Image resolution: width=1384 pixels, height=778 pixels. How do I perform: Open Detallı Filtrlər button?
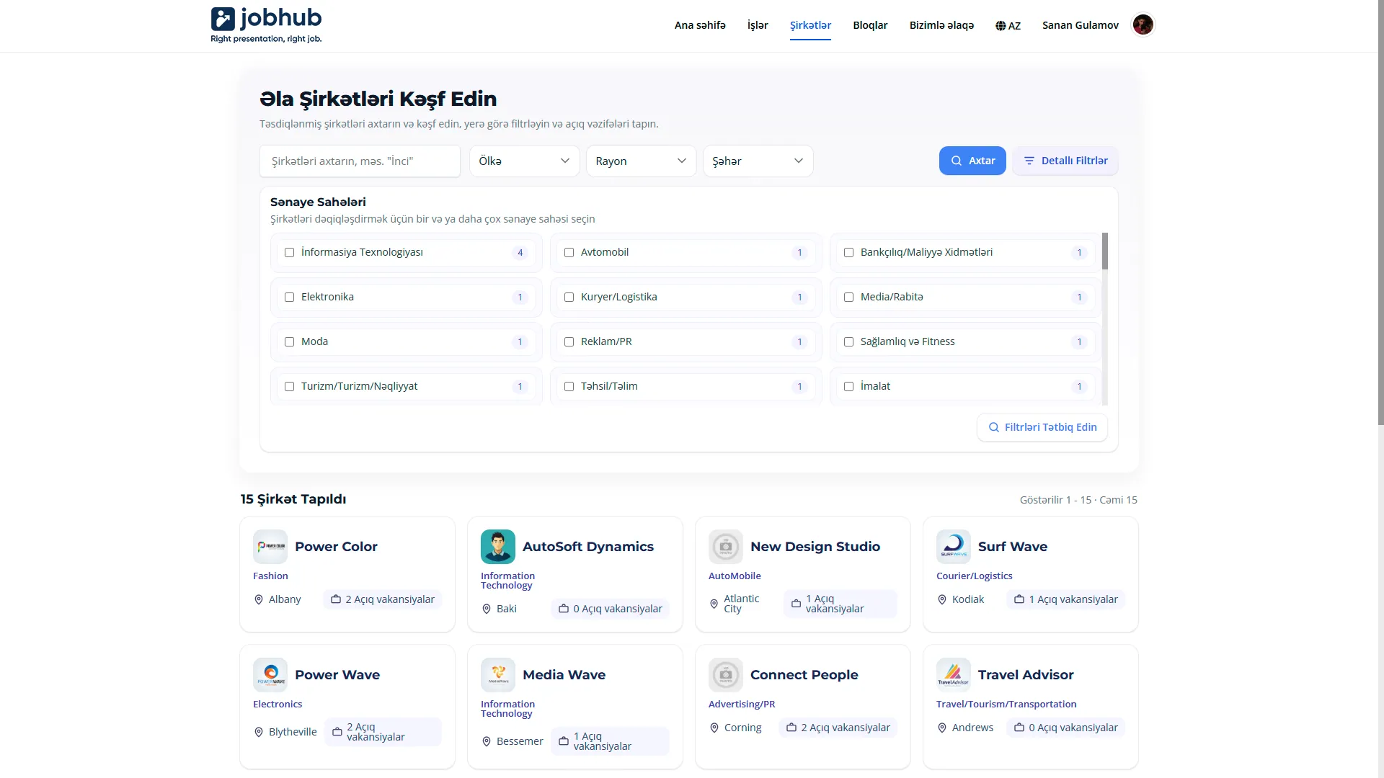(1065, 161)
